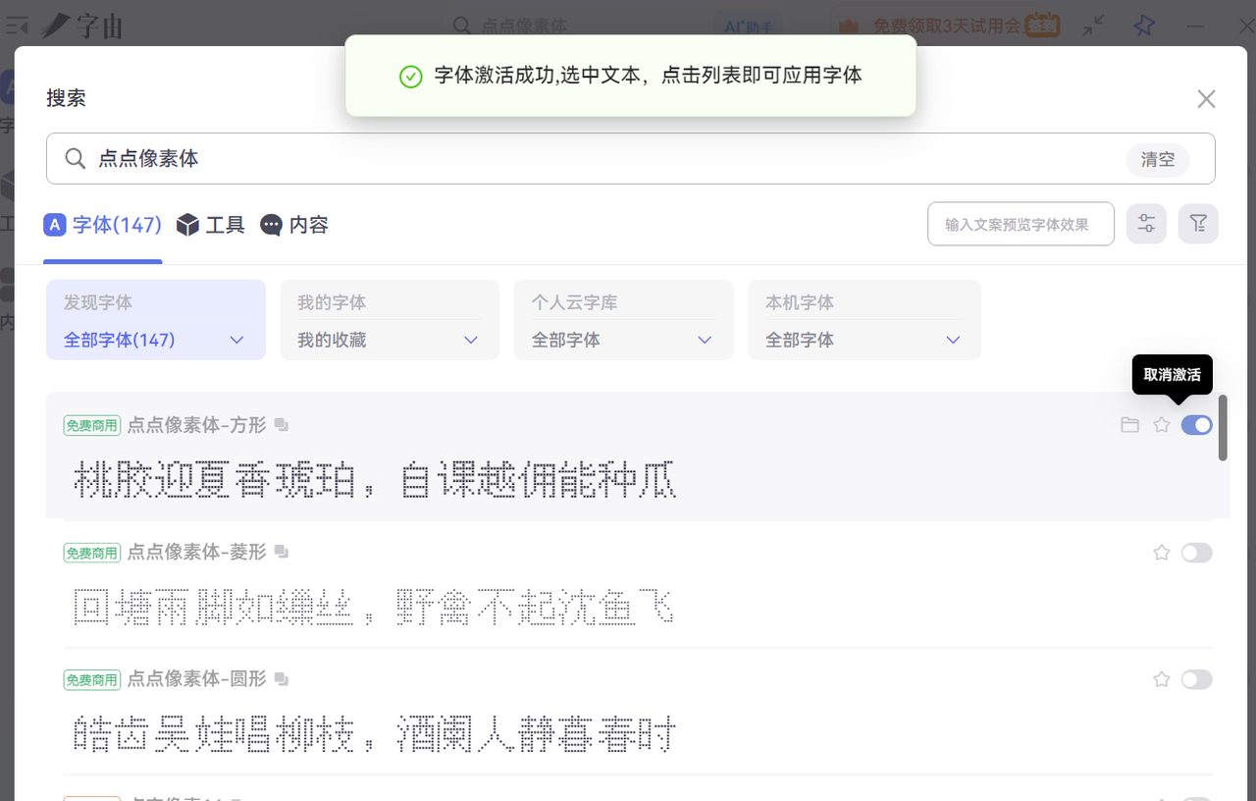Click the 清空 button in search box

coord(1158,159)
